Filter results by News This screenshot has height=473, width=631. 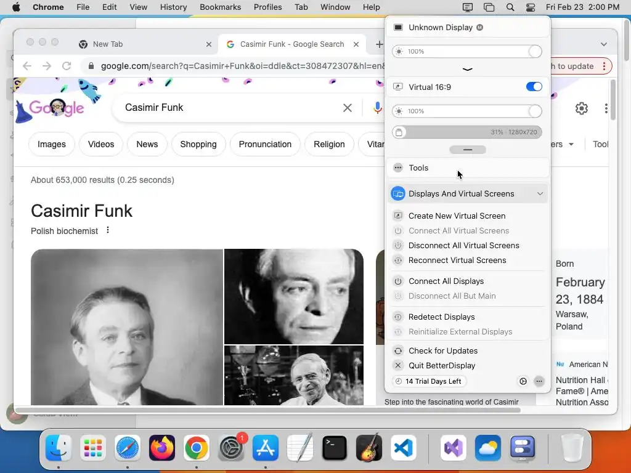147,144
